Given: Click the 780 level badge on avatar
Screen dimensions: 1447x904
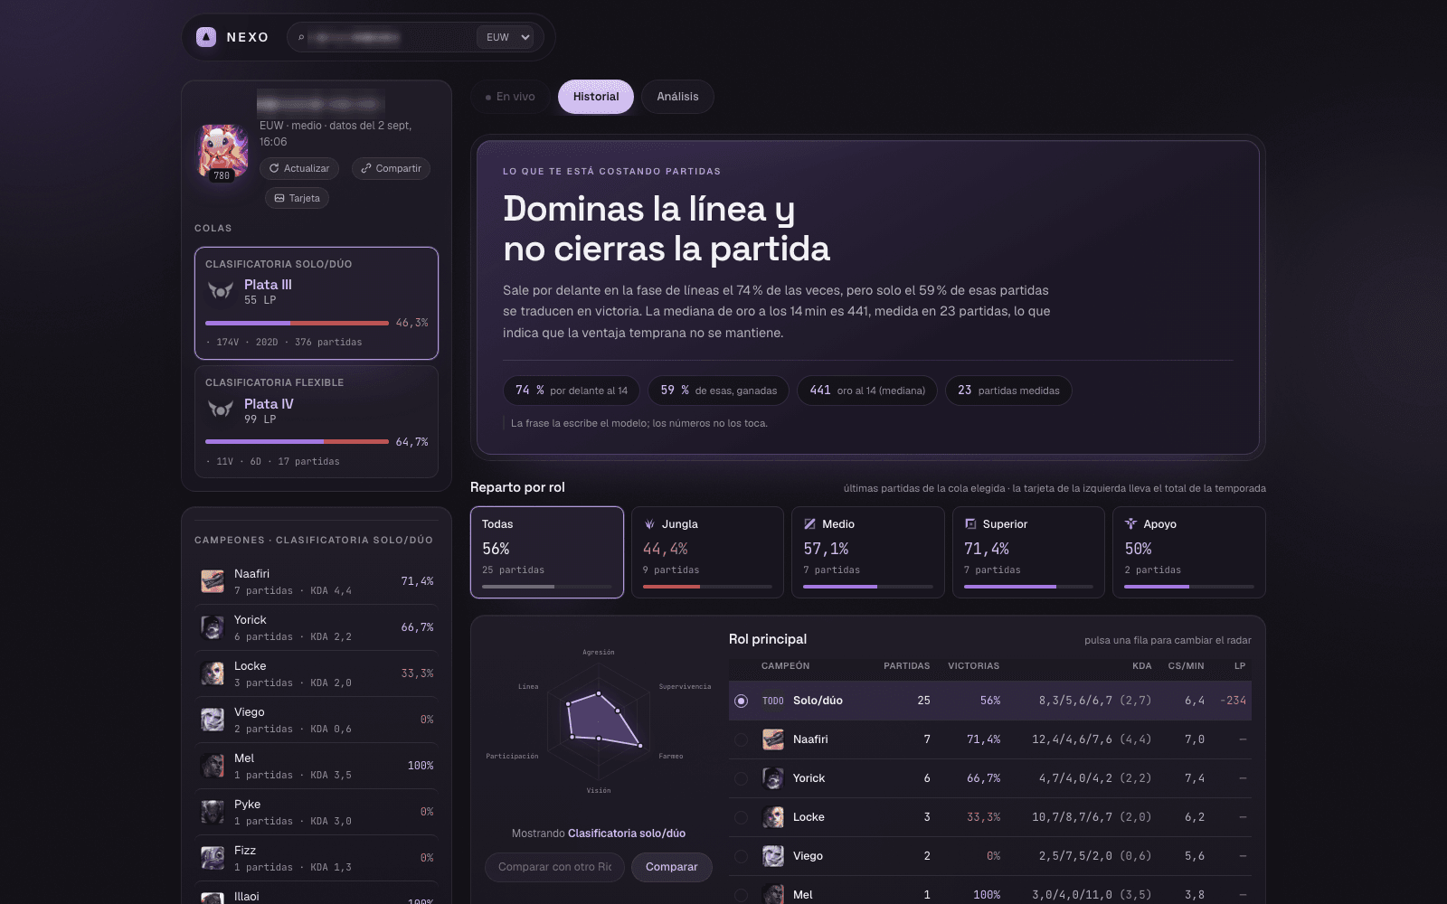Looking at the screenshot, I should 222,175.
